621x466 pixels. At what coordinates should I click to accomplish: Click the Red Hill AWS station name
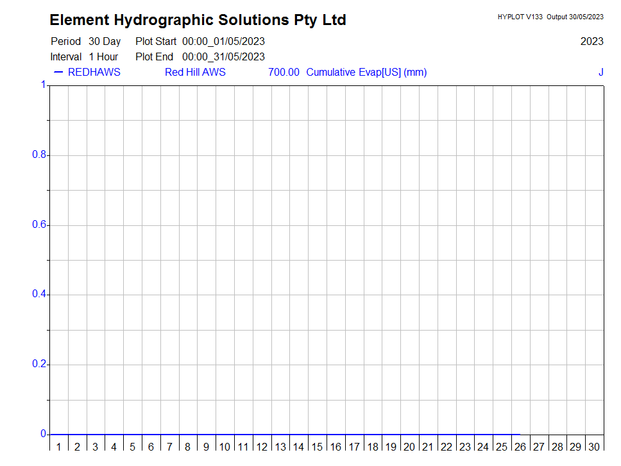point(195,72)
